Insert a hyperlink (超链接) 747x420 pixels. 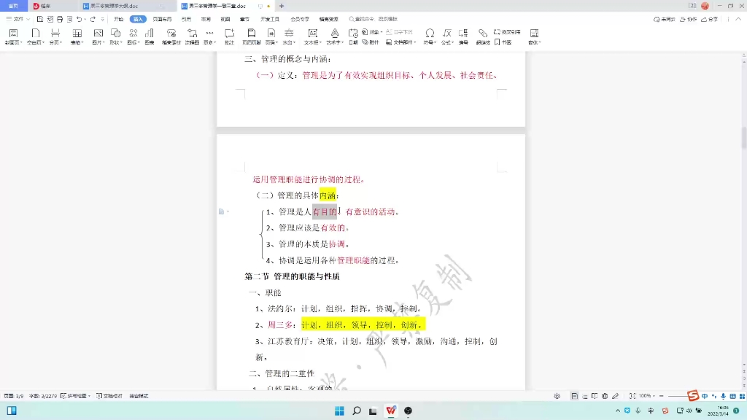coord(481,34)
